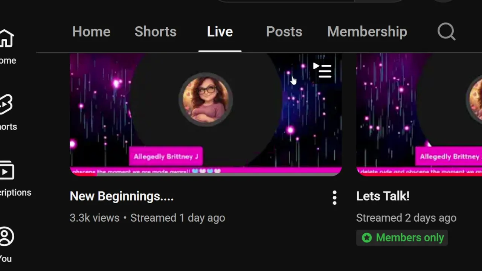Open the Subscriptions icon in the sidebar
This screenshot has height=271, width=482.
6,171
